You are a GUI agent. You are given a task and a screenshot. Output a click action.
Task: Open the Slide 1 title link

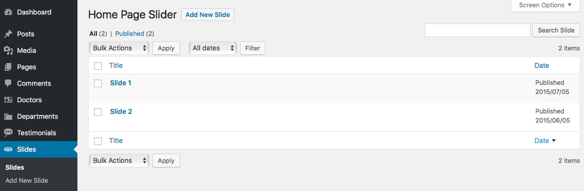tap(121, 83)
